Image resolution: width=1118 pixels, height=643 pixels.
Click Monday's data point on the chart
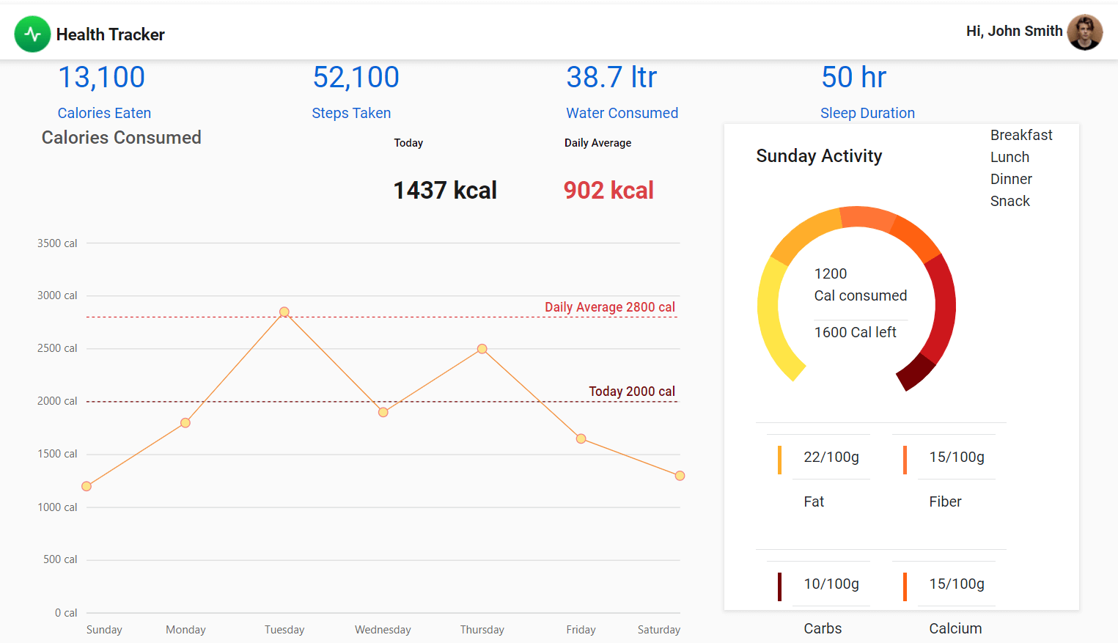[185, 423]
